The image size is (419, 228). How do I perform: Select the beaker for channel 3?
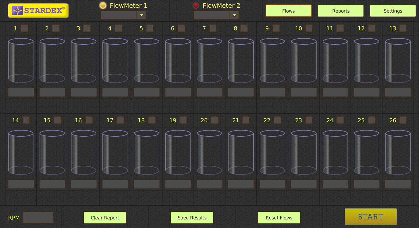84,60
